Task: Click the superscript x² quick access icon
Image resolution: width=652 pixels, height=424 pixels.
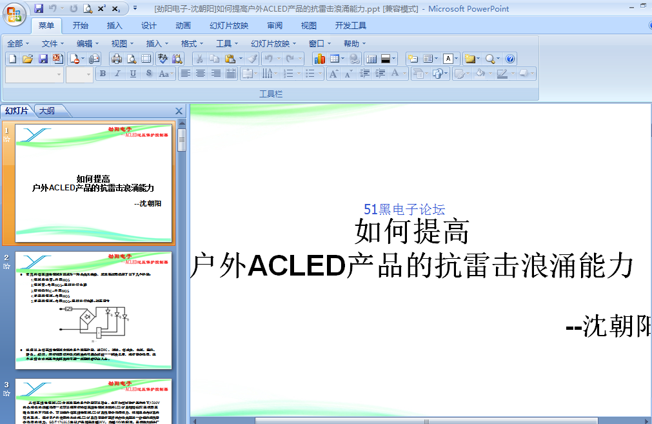Action: tap(102, 8)
